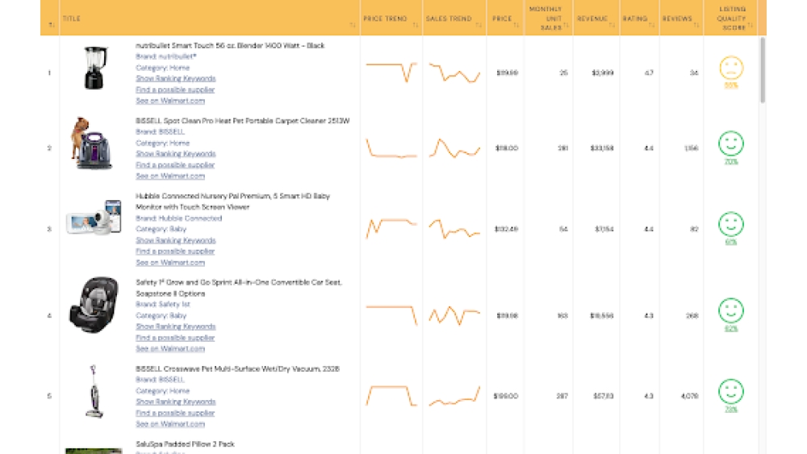Sort by the Reviews column header

[x=678, y=19]
